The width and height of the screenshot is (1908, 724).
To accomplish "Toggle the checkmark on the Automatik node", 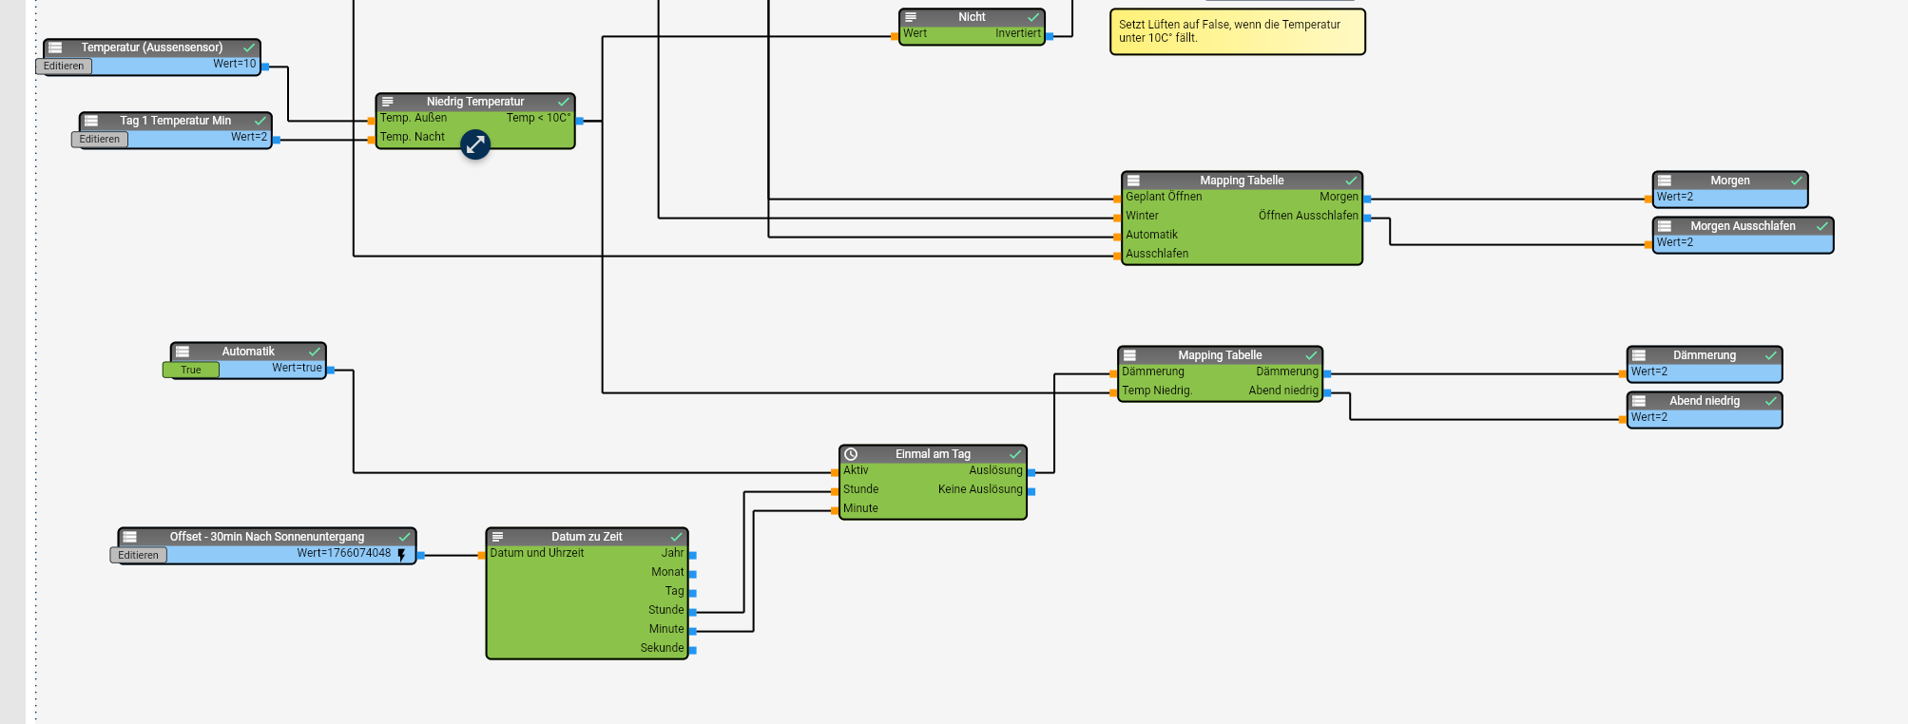I will pyautogui.click(x=315, y=352).
